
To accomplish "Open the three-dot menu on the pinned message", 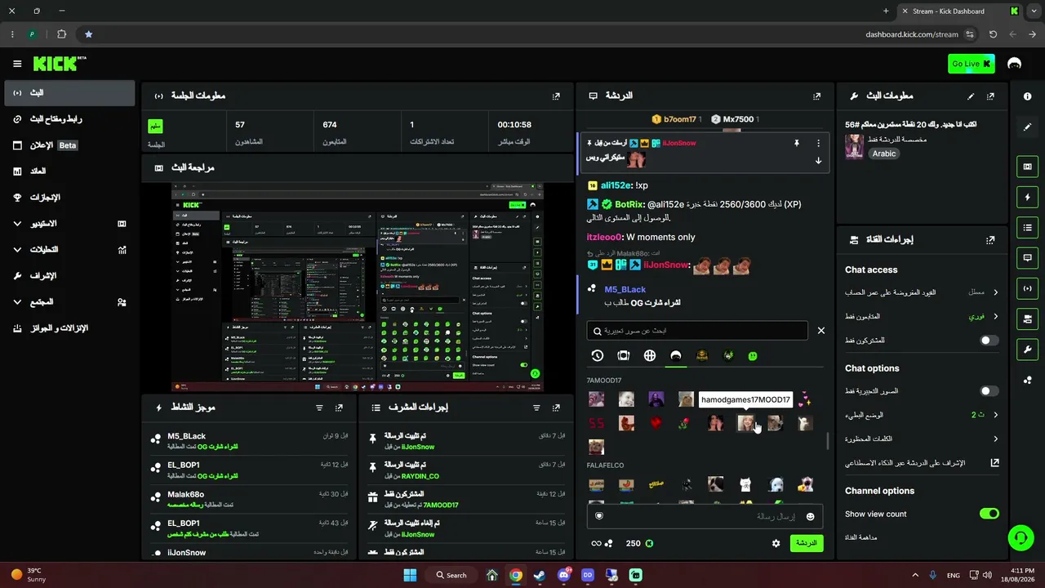I will coord(818,143).
